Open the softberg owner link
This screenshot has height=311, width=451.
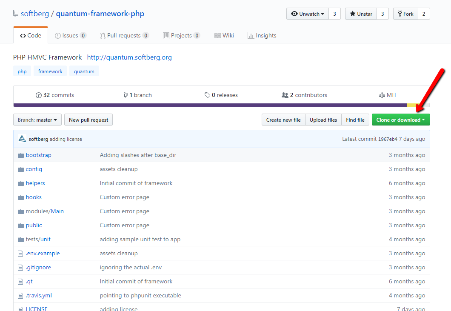(35, 14)
